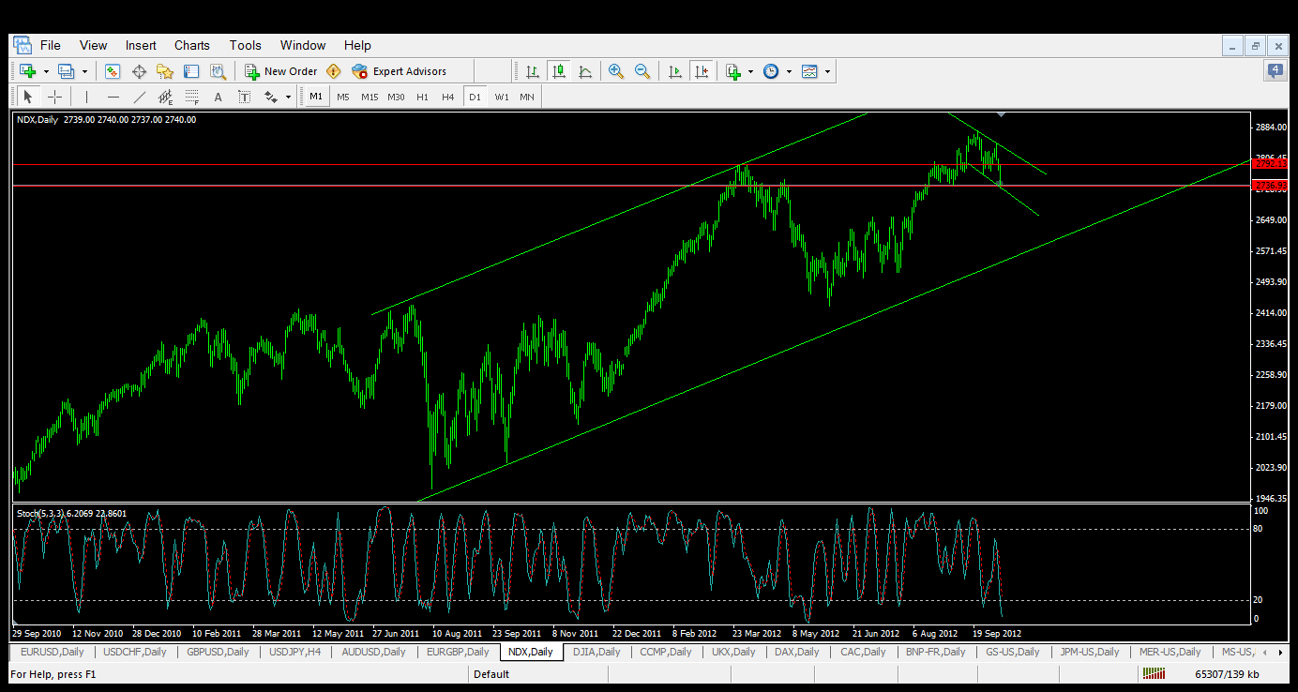Open the Navigator folder-star icon
Image resolution: width=1298 pixels, height=692 pixels.
coord(165,71)
